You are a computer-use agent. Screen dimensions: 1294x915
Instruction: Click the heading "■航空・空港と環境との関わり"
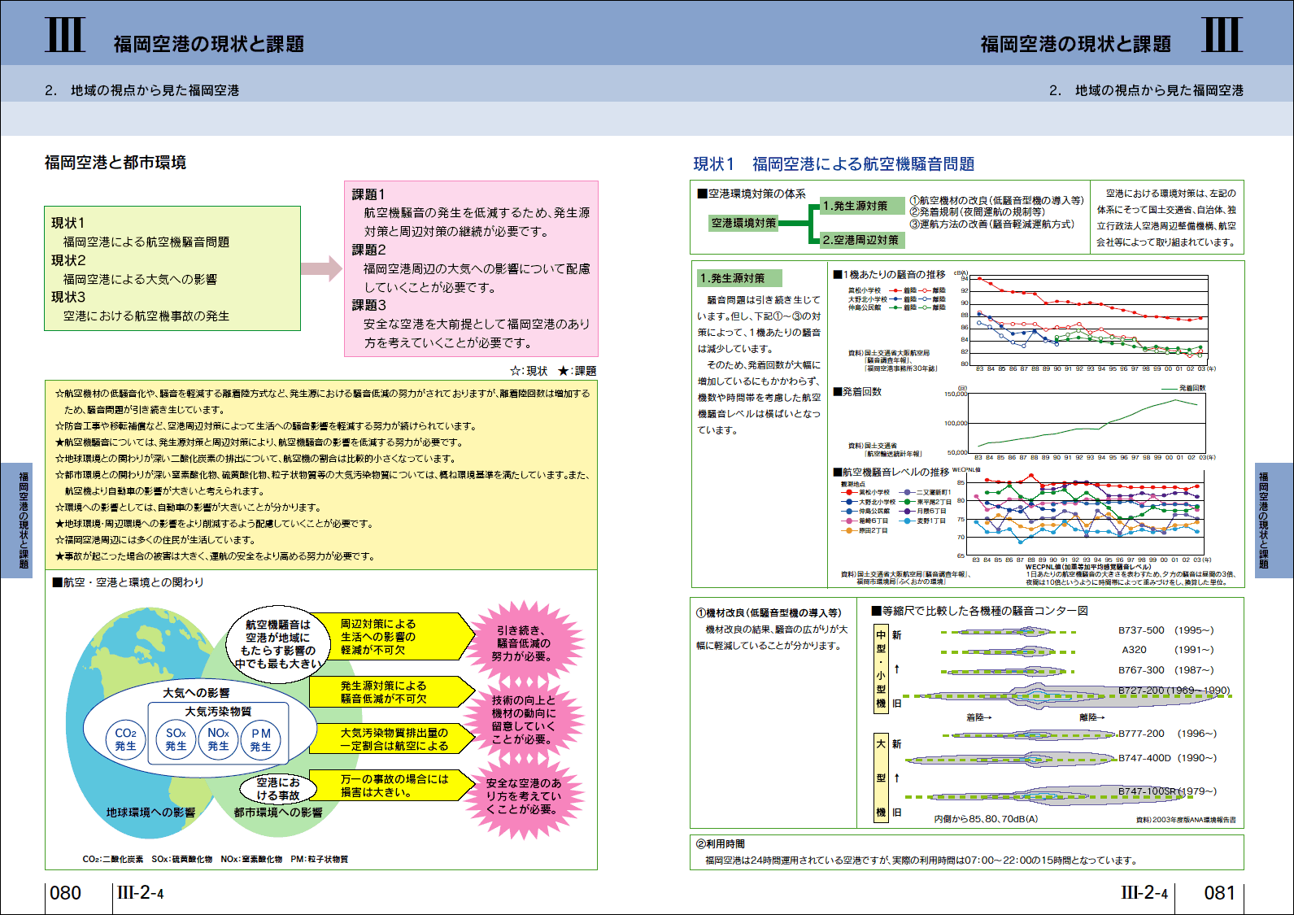[128, 582]
